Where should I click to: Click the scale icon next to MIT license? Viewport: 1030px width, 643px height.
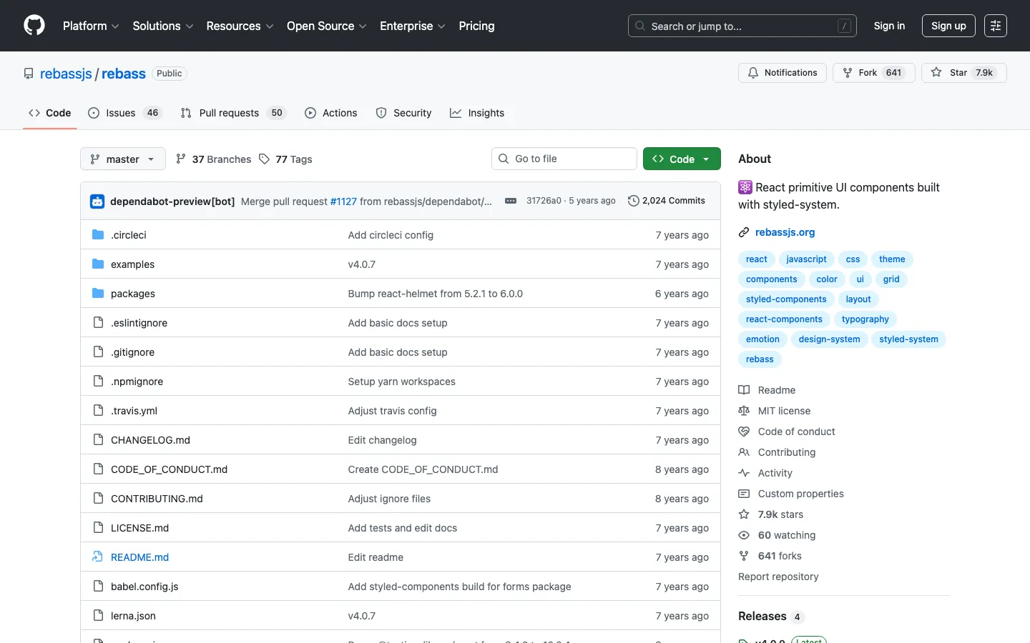744,411
